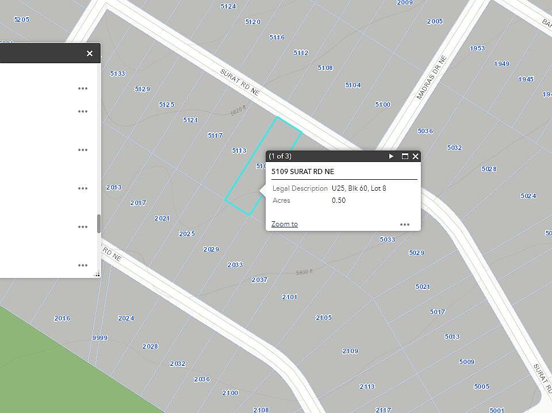
Task: Click the left panel scrollbar thumb
Action: pos(99,223)
